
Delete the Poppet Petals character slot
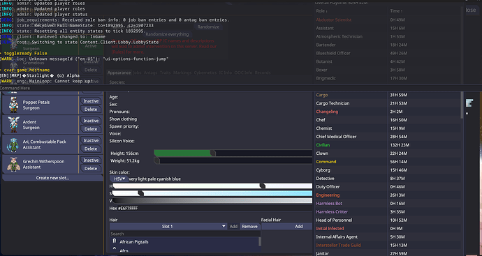point(91,110)
